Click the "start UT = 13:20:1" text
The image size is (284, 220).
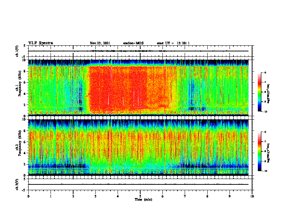[x=173, y=43]
